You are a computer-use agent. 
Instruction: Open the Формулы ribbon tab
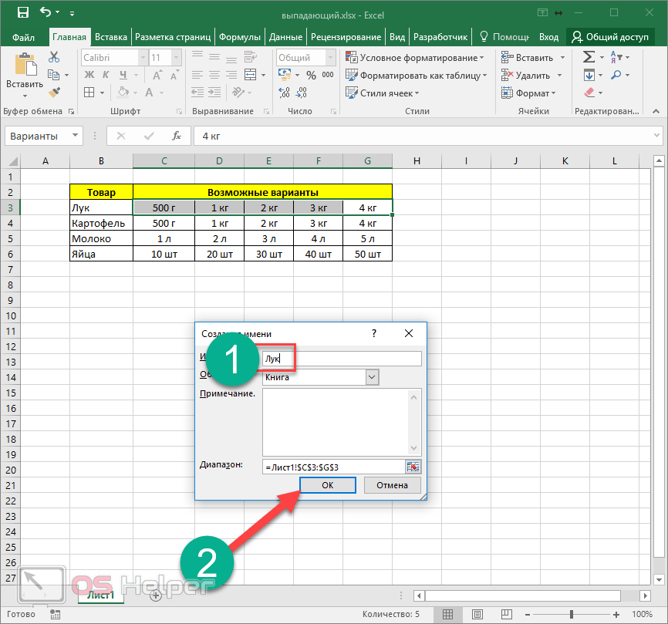pyautogui.click(x=239, y=37)
